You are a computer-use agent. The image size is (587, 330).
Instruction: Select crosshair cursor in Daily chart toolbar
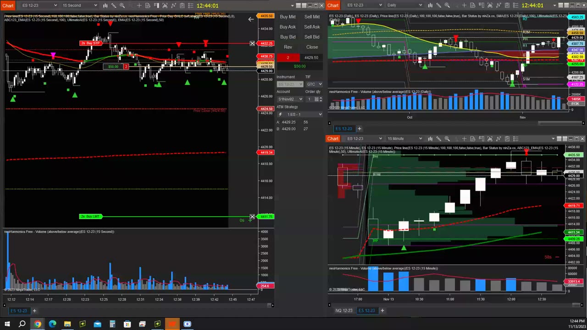(x=464, y=5)
